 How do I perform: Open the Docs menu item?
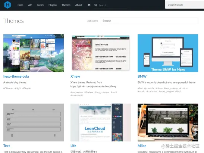(x=21, y=5)
